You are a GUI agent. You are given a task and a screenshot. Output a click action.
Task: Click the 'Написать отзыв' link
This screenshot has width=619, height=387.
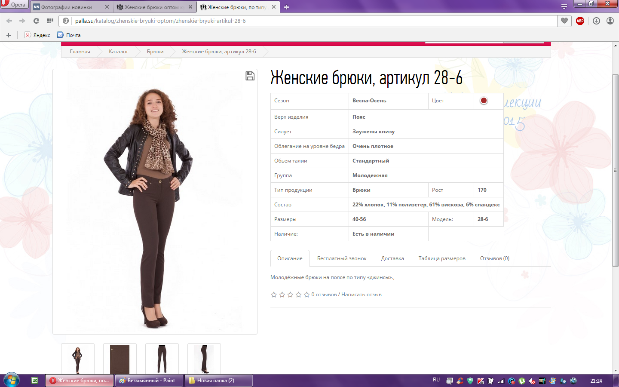point(362,295)
